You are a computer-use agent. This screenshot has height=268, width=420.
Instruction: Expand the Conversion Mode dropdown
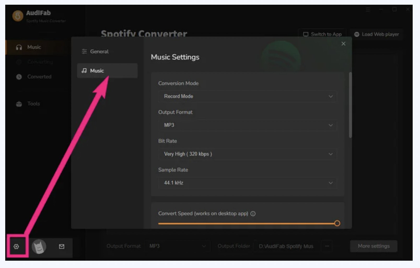[247, 96]
